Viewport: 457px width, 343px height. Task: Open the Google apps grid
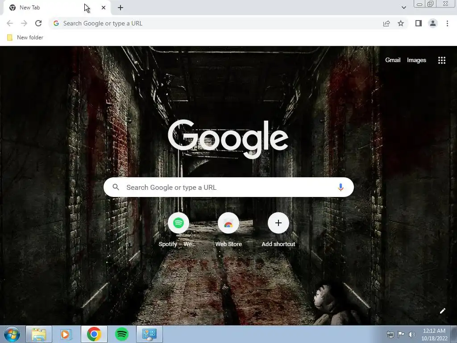[442, 60]
